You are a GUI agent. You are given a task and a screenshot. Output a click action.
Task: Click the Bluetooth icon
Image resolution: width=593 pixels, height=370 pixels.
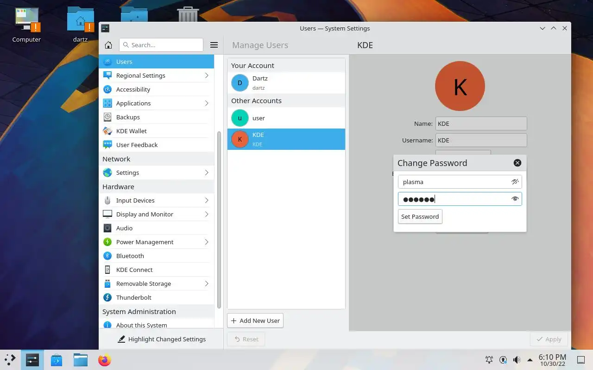click(107, 256)
